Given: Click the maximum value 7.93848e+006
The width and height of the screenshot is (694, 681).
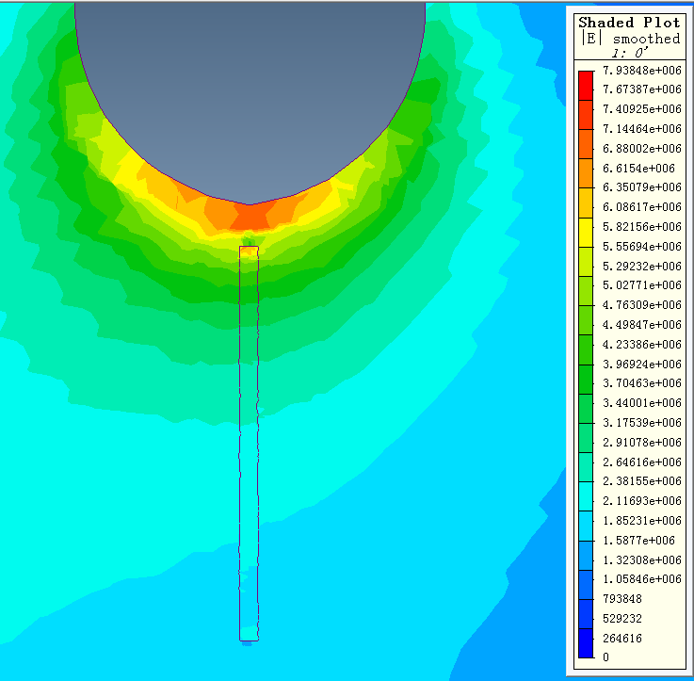Looking at the screenshot, I should (x=642, y=70).
